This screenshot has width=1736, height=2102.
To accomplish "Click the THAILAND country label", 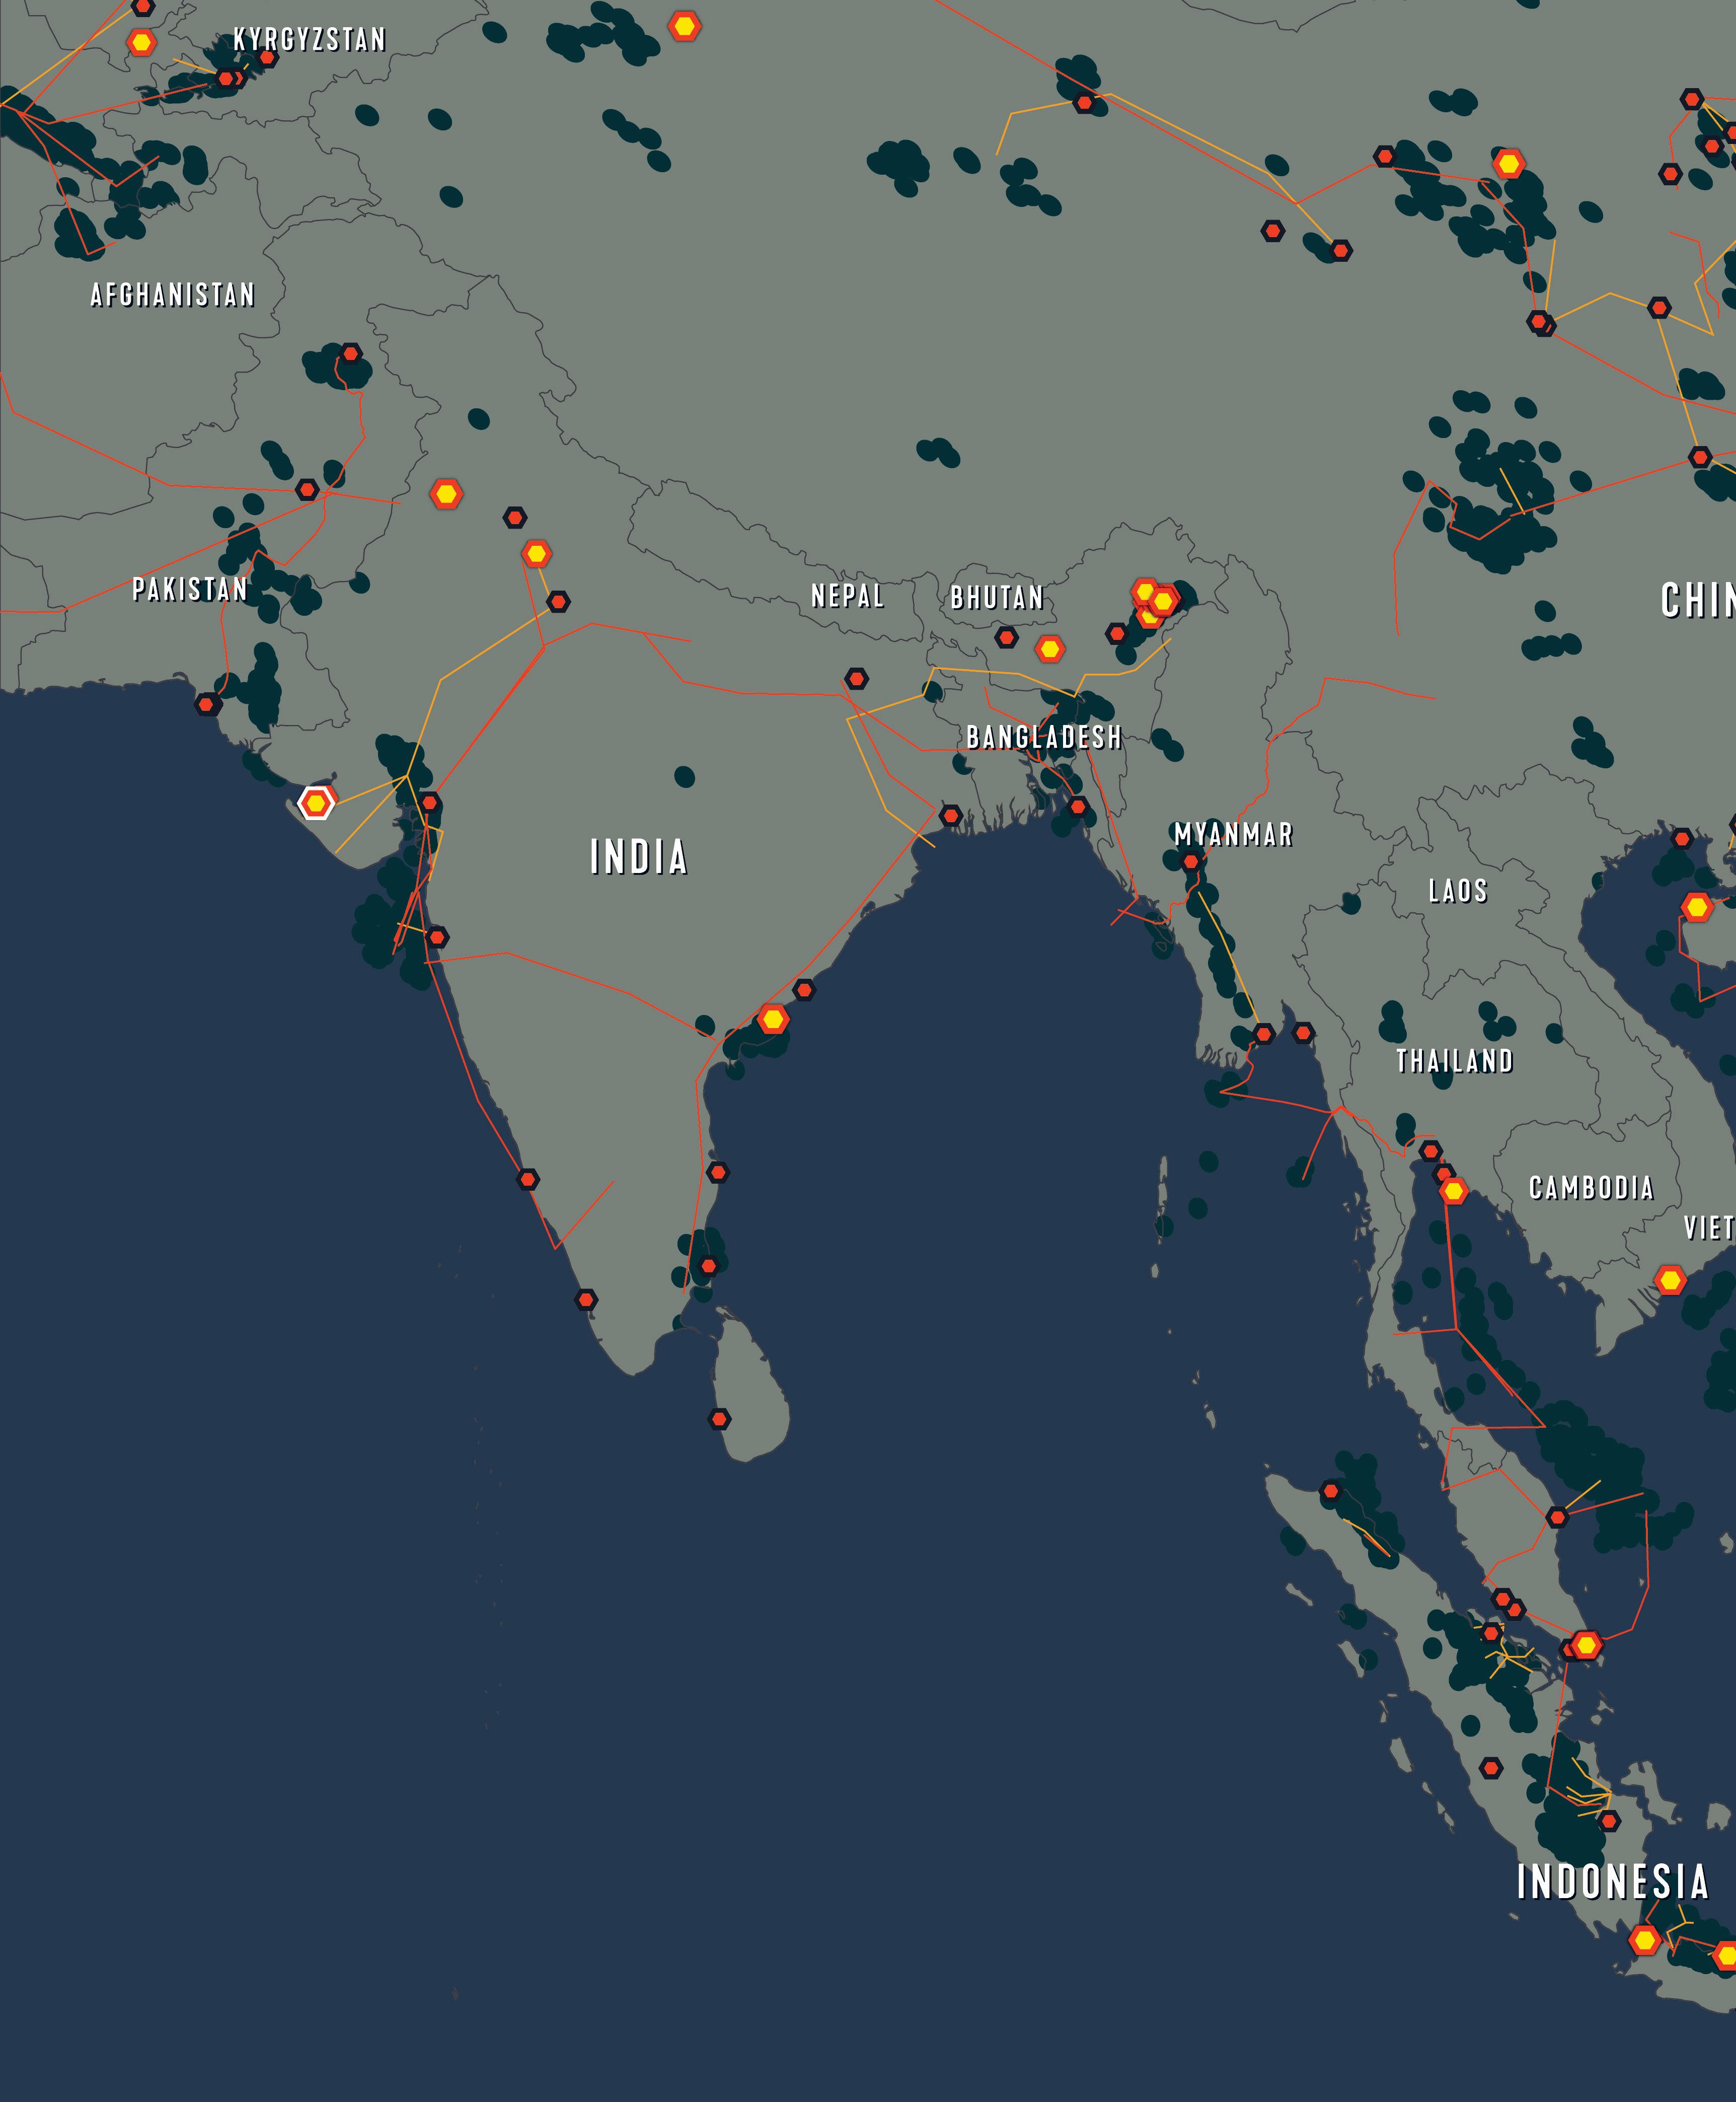I will coord(1455,1061).
